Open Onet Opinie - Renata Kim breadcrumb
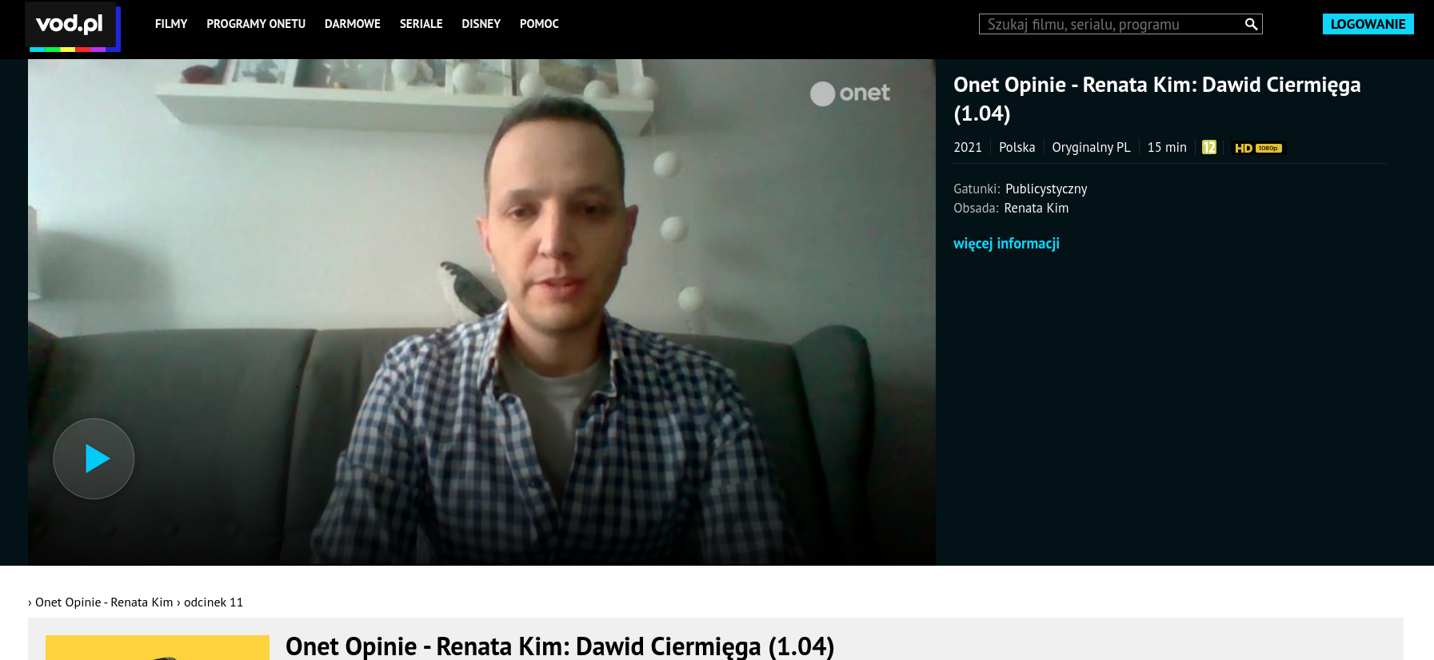 (104, 602)
